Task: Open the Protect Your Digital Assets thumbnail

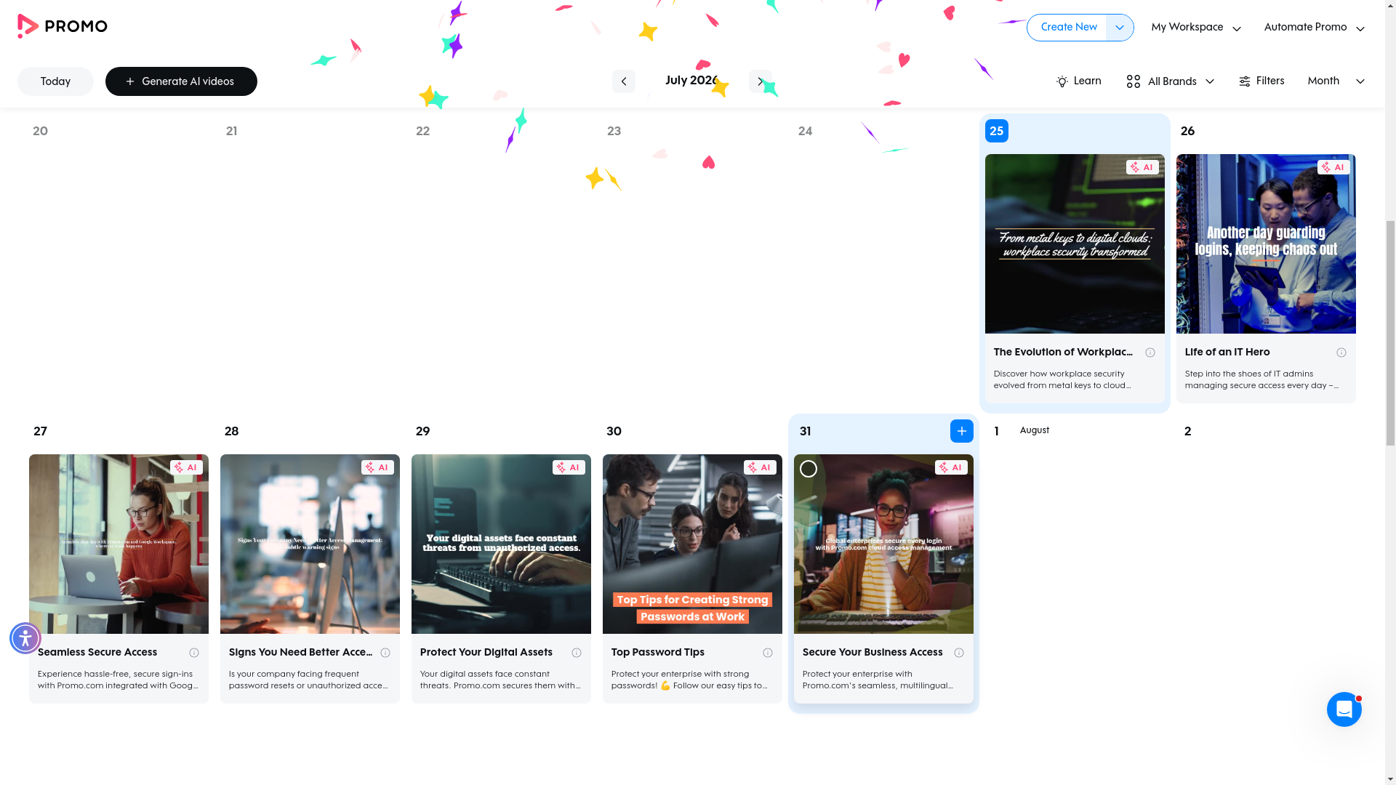Action: pos(501,544)
